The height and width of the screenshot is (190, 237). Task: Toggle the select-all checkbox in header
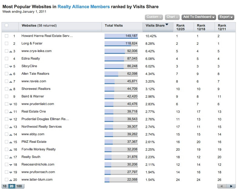pyautogui.click(x=6, y=25)
